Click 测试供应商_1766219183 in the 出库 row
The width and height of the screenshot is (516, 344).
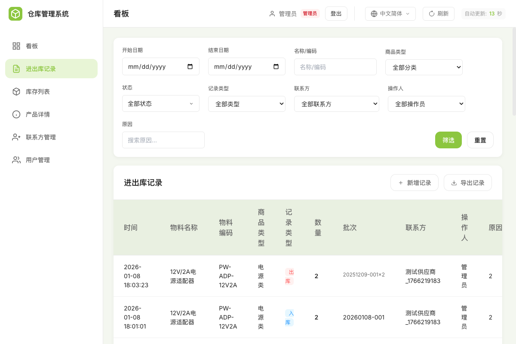(423, 276)
